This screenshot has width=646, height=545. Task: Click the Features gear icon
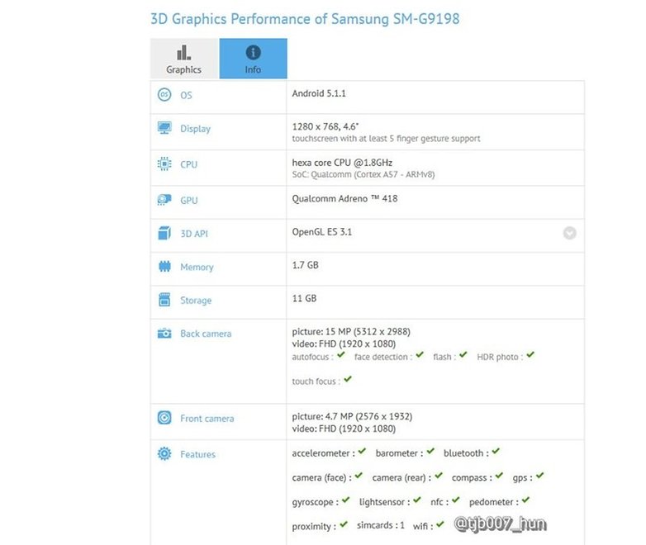click(x=164, y=453)
